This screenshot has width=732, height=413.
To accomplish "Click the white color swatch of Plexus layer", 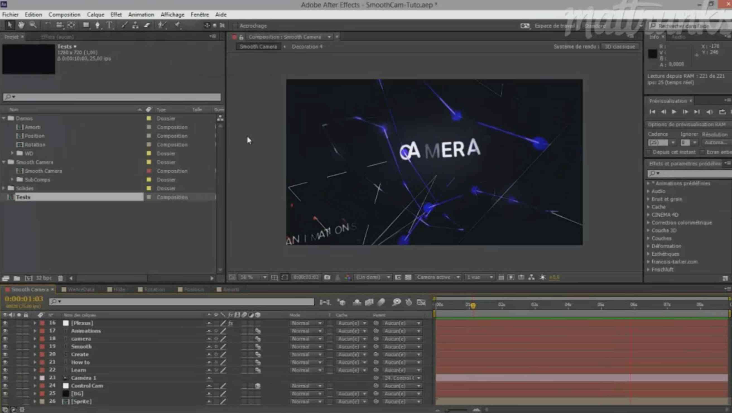I will (x=66, y=323).
